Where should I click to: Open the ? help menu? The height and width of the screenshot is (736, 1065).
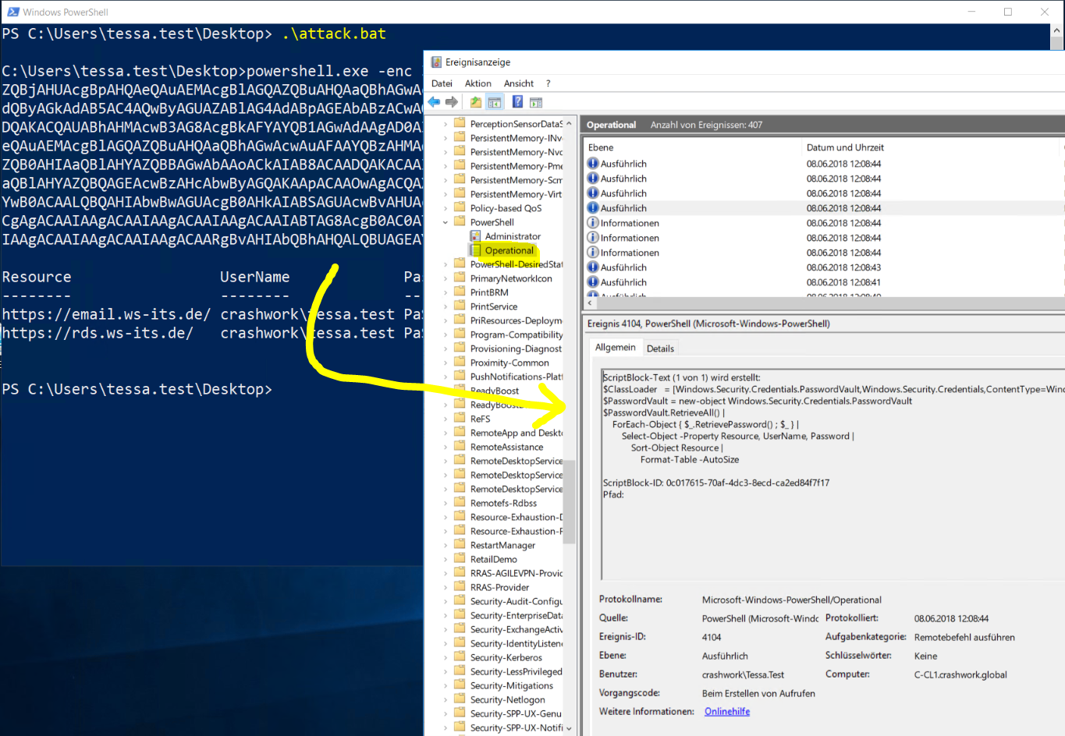pyautogui.click(x=548, y=83)
